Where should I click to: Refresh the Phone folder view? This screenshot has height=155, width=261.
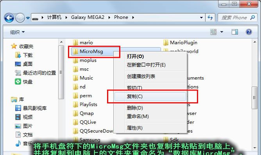coord(210,18)
